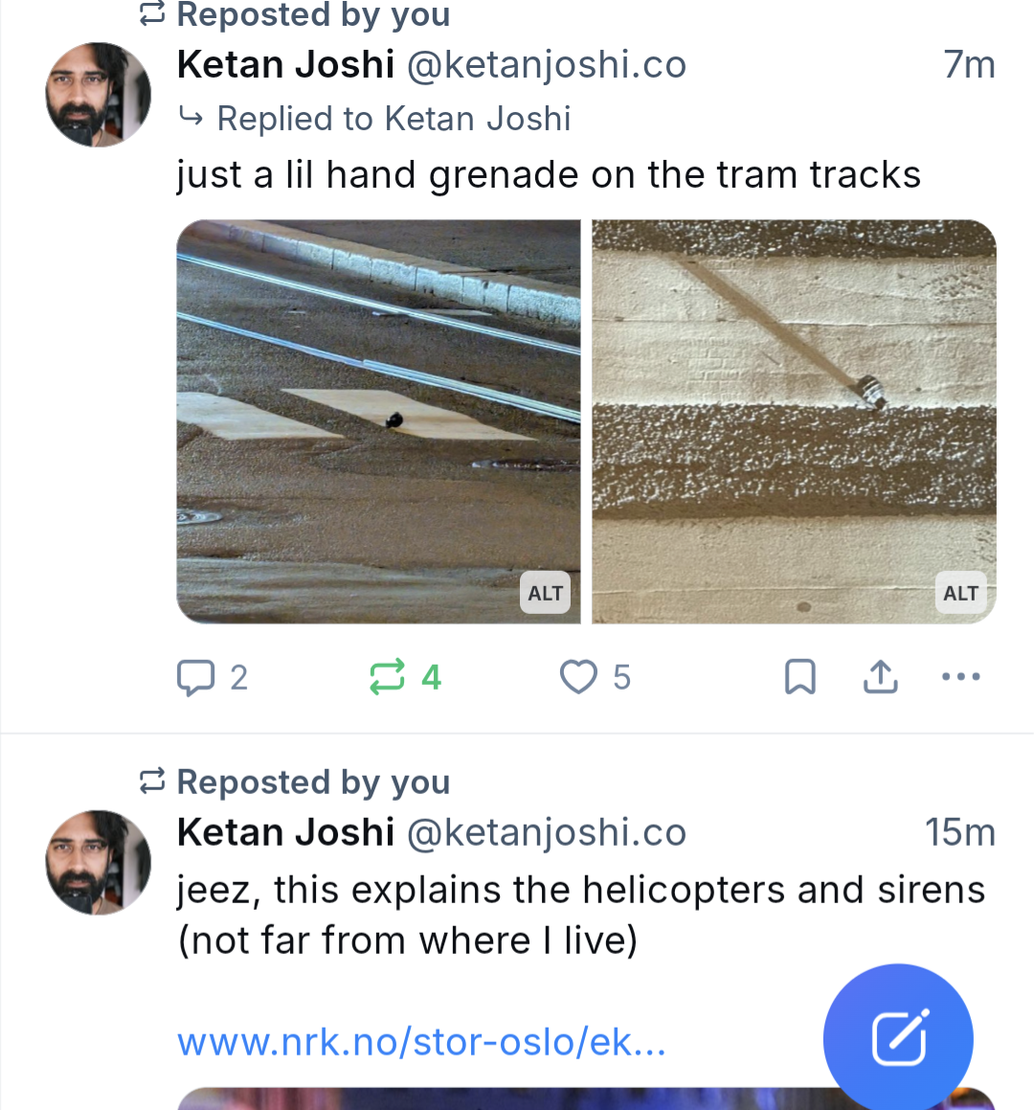1034x1110 pixels.
Task: Open the reply icon on grenade post
Action: pos(196,677)
